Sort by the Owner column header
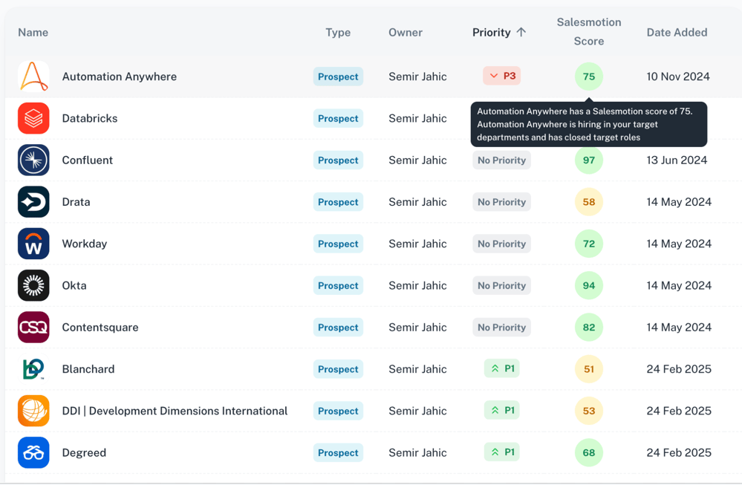The image size is (742, 485). click(406, 33)
